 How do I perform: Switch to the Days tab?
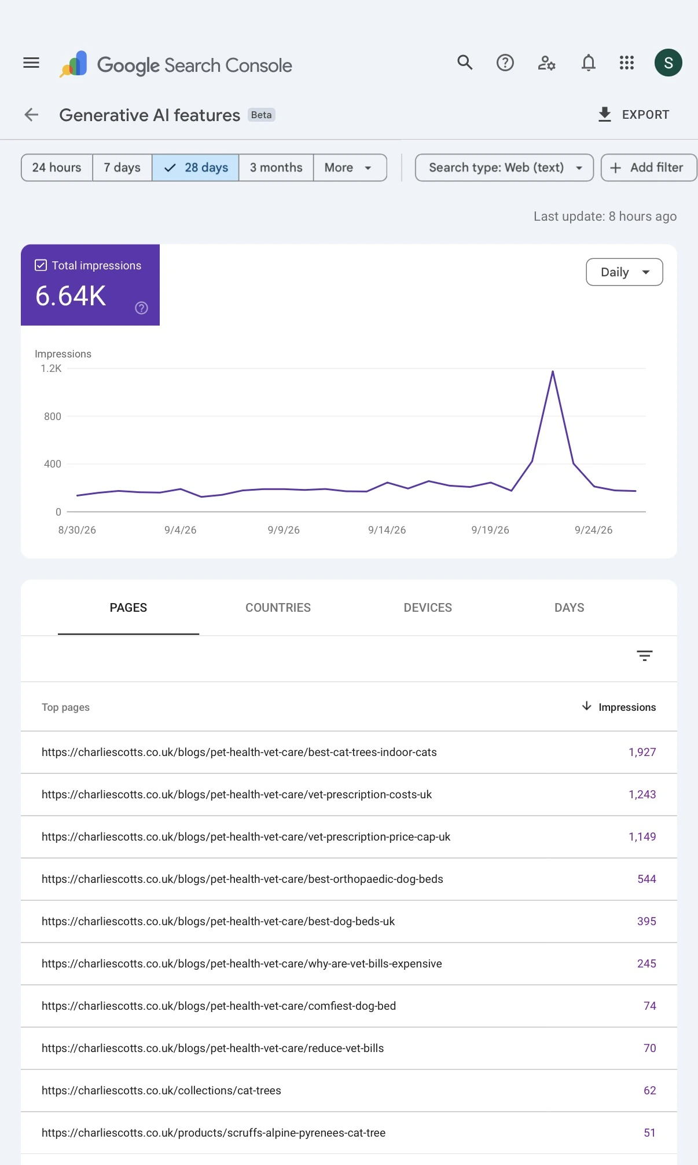[x=569, y=608]
